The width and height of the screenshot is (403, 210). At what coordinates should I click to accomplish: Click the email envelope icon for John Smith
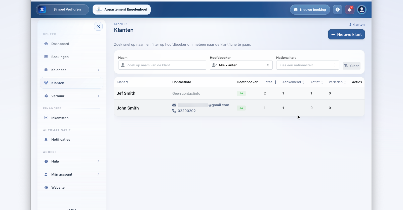pos(174,105)
